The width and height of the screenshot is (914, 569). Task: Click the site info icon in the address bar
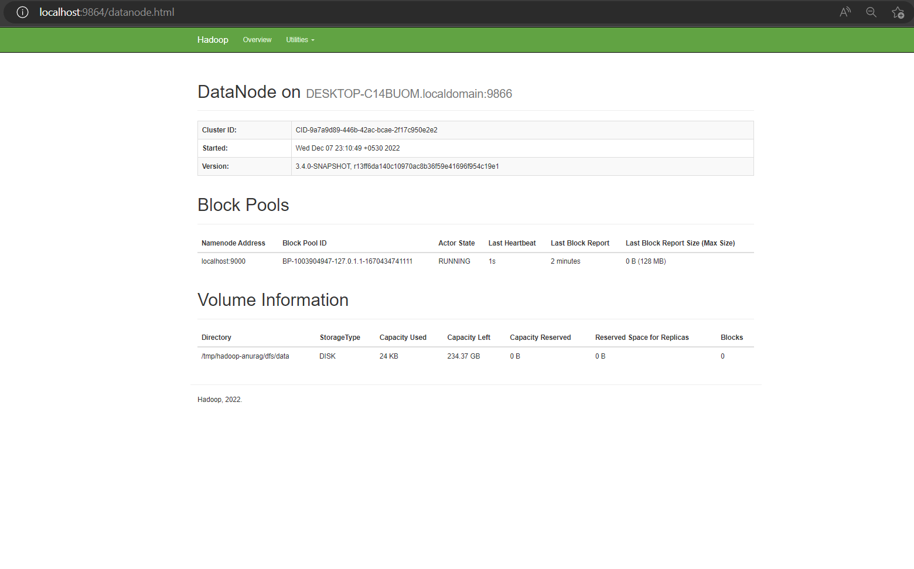point(22,12)
